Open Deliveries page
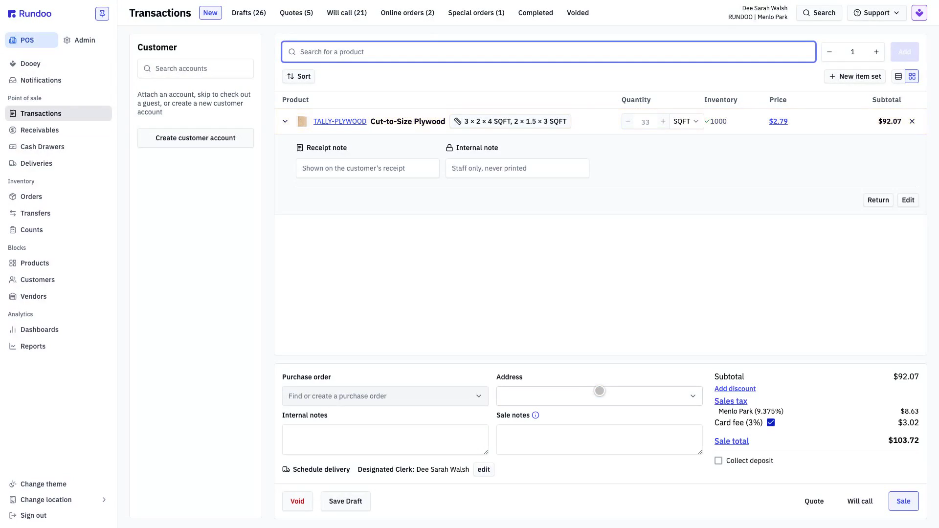Screen dimensions: 939x528 click(58, 163)
